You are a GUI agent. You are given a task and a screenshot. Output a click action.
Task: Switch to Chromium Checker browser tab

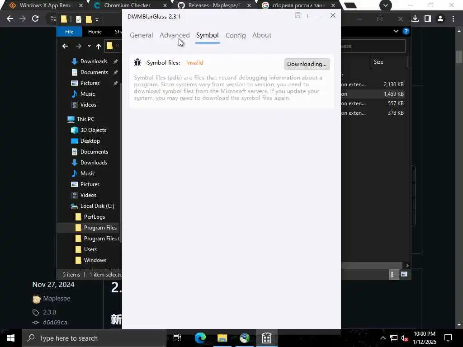(127, 5)
